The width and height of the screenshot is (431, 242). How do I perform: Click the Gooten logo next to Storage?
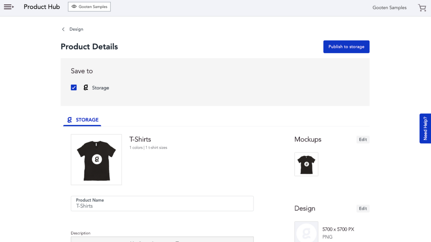[86, 87]
